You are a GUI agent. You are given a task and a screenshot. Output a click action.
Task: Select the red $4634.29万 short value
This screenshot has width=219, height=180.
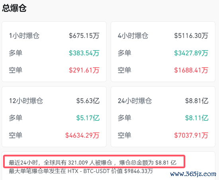(x=82, y=135)
